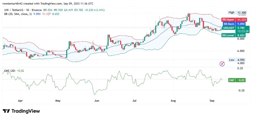This screenshot has height=118, width=253.
Task: Click the TradingView logo at bottom
Action: point(21,111)
